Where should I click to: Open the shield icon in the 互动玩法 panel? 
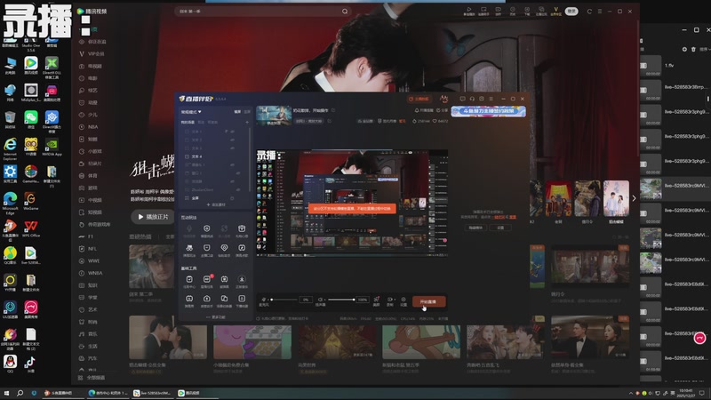207,228
